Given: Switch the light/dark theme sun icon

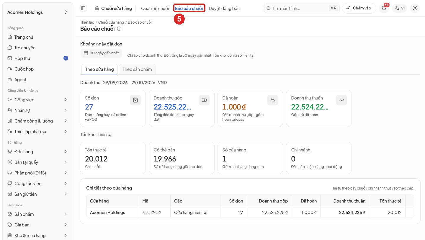Looking at the screenshot, I should coord(415,8).
